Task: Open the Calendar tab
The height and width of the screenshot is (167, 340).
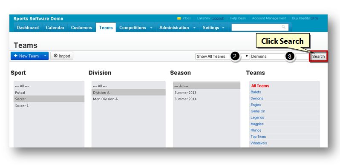Action: coord(55,28)
